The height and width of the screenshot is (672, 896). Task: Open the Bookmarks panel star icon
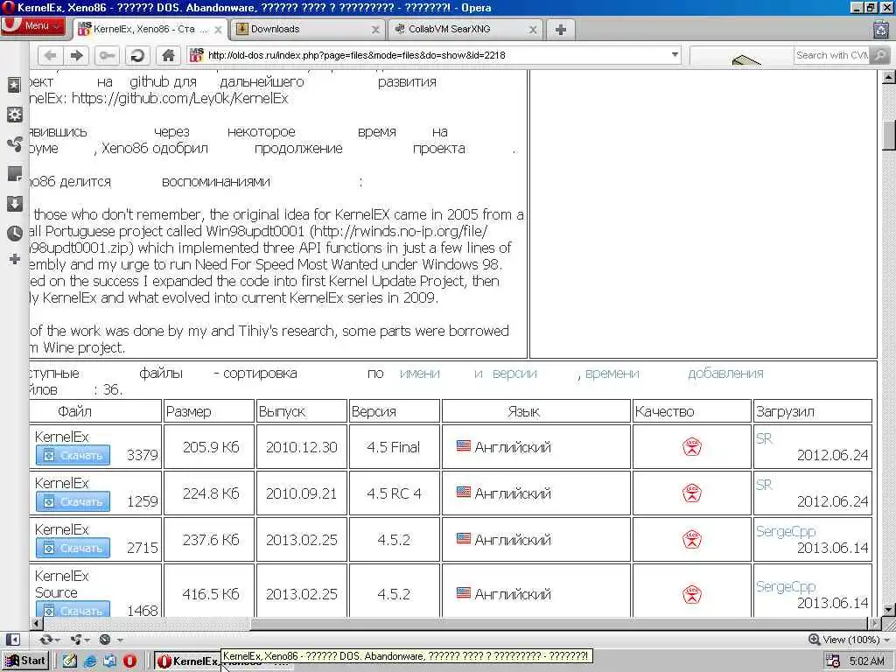tap(14, 85)
